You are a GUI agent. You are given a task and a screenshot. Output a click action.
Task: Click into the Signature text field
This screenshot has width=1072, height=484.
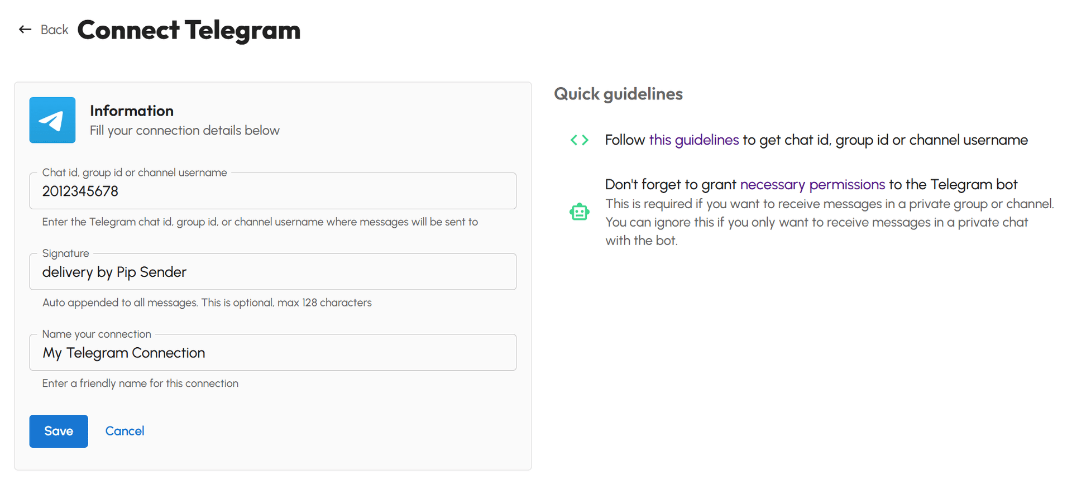272,272
